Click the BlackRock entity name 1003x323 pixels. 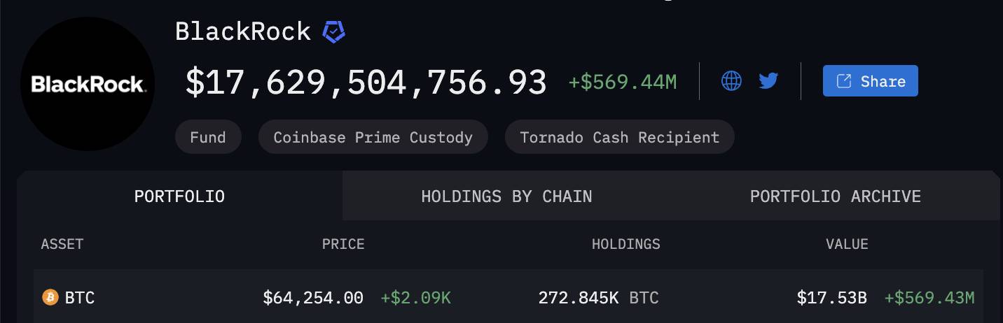(x=243, y=32)
